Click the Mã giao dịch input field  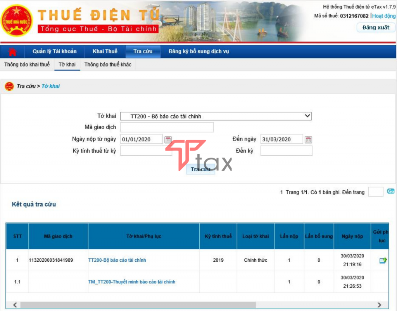click(167, 127)
